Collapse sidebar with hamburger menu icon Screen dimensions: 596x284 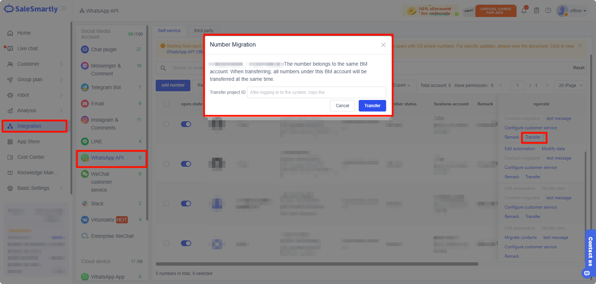pyautogui.click(x=63, y=9)
